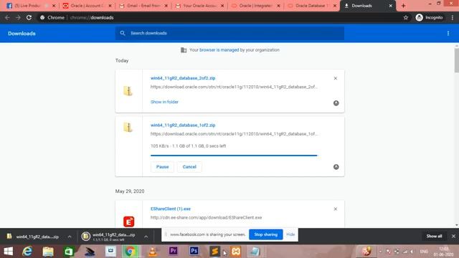Open File Explorer from taskbar
The image size is (459, 258).
48,252
